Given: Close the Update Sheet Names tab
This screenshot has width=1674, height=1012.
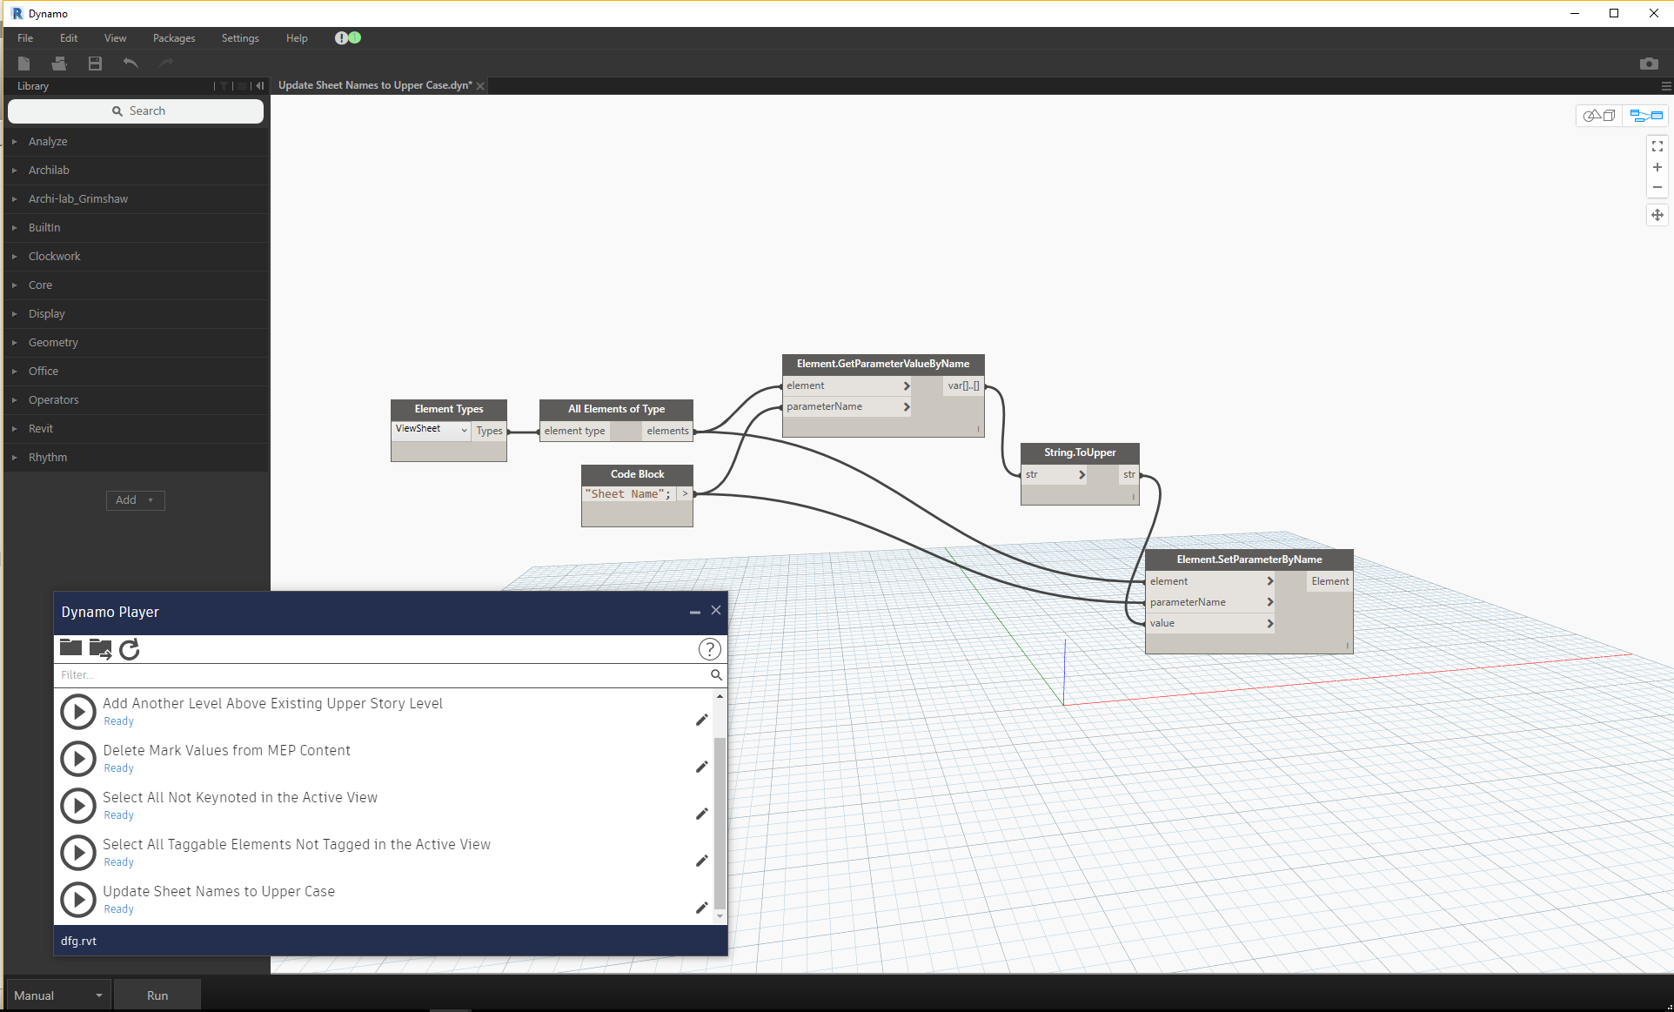Looking at the screenshot, I should point(480,86).
